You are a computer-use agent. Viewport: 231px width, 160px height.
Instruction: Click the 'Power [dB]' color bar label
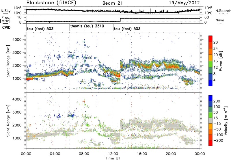(220, 61)
